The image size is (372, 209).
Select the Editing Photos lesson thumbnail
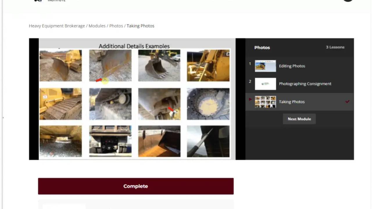click(265, 66)
